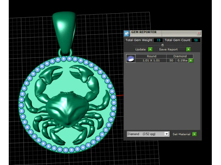Select the 0.19tw weight cell
The image size is (221, 165).
coord(182,60)
